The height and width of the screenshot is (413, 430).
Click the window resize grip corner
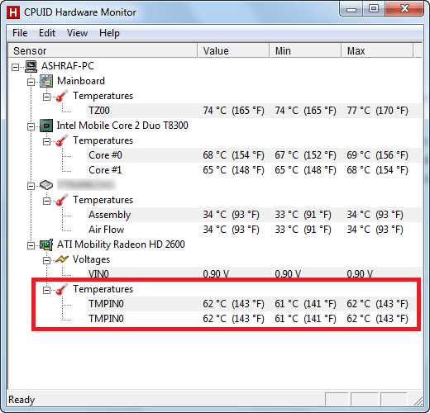(418, 401)
